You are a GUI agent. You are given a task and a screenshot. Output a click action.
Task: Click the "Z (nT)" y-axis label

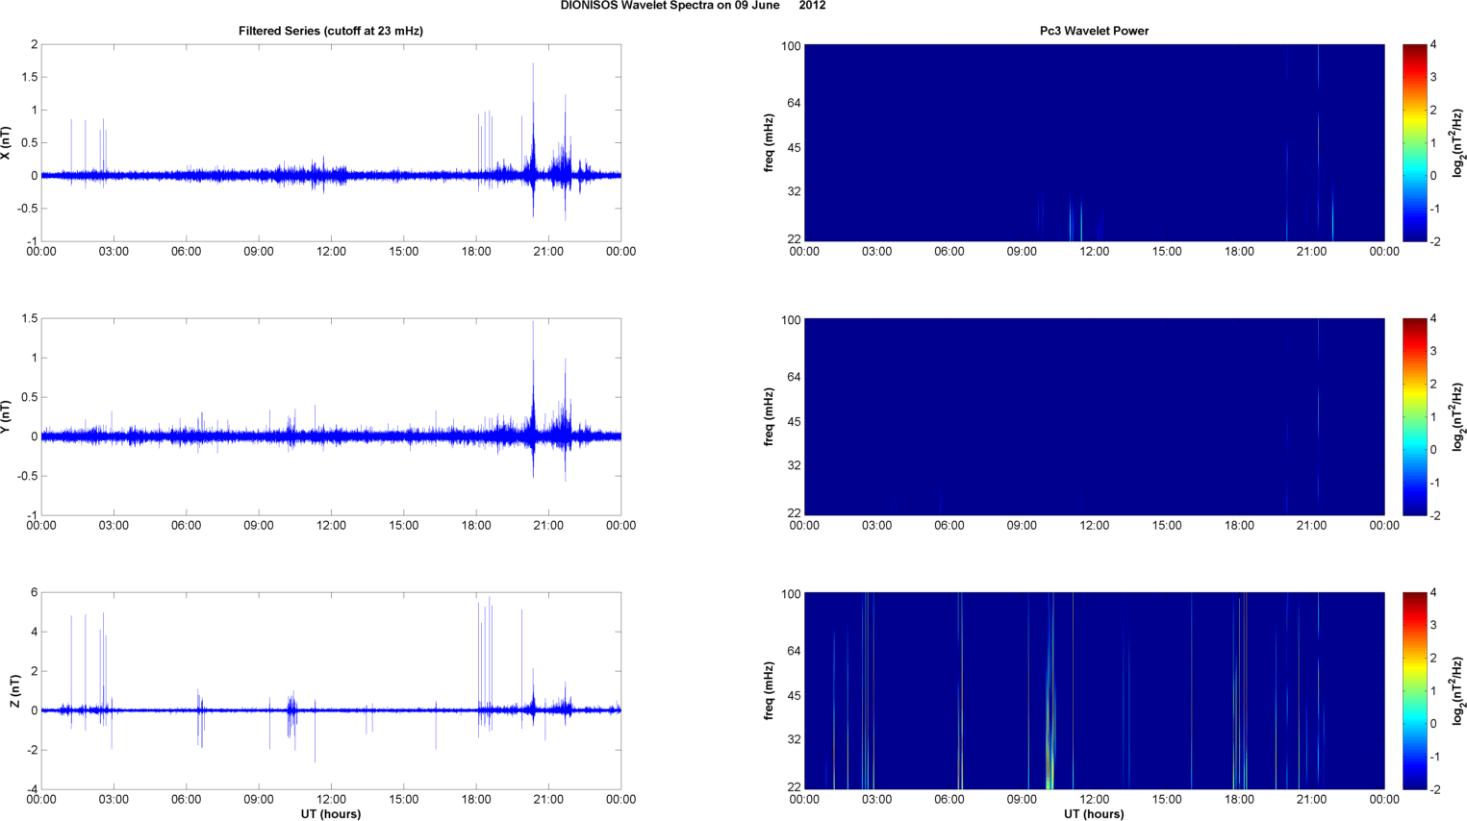point(14,691)
